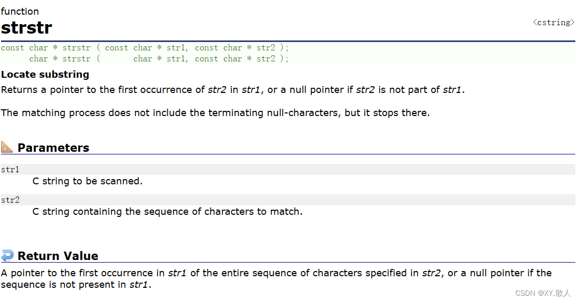
Task: Click the strstr function title
Action: (x=27, y=28)
